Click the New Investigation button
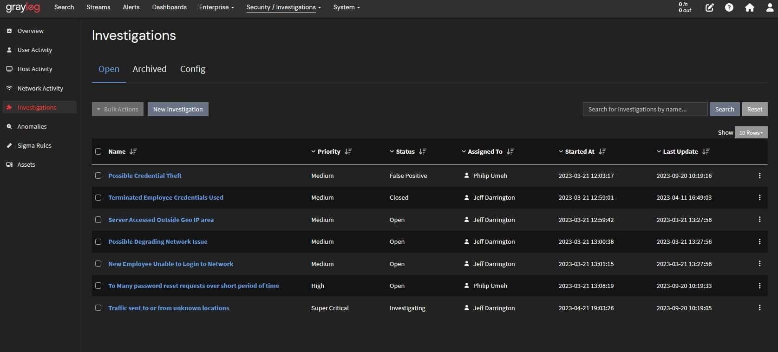The width and height of the screenshot is (778, 352). point(178,109)
